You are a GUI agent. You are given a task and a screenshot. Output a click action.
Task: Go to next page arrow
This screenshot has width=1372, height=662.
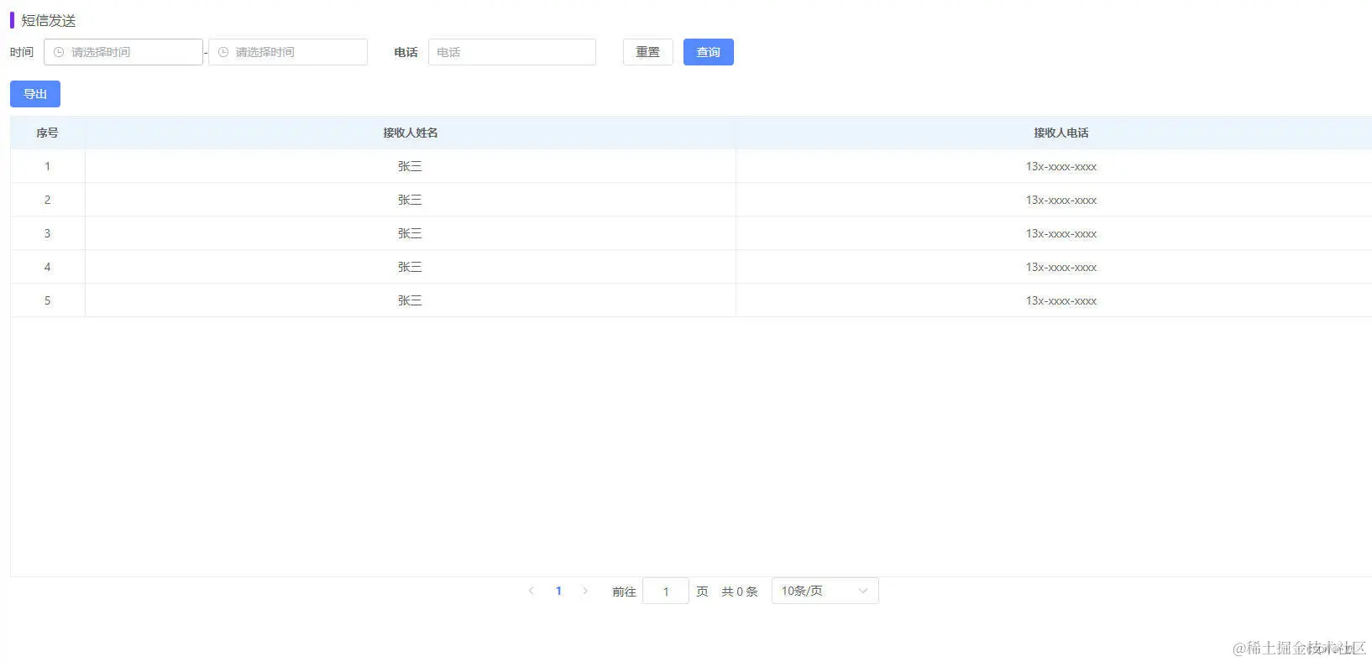coord(585,591)
